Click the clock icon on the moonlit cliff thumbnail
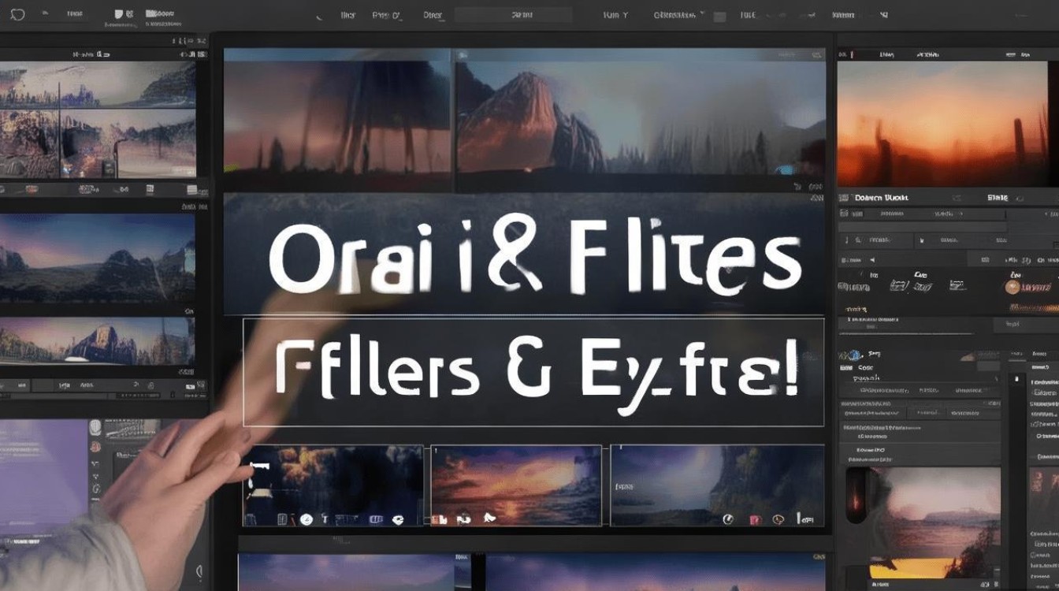Viewport: 1059px width, 591px height. click(728, 519)
